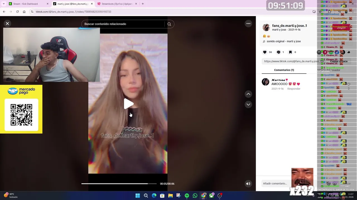This screenshot has width=357, height=200.
Task: Like Martina's comment with heart
Action: [x=349, y=84]
